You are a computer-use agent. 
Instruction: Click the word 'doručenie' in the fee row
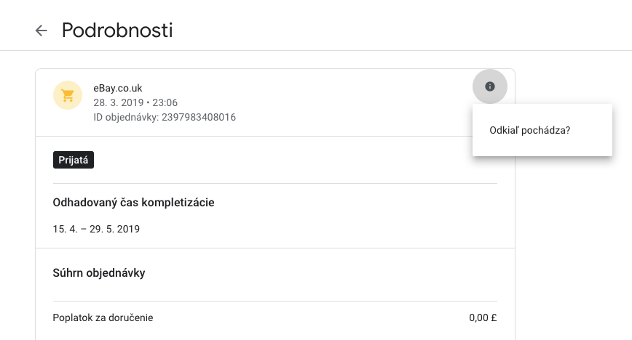[x=135, y=318]
